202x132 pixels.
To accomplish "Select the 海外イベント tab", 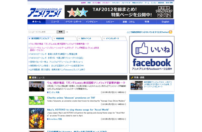I will click(x=90, y=38).
